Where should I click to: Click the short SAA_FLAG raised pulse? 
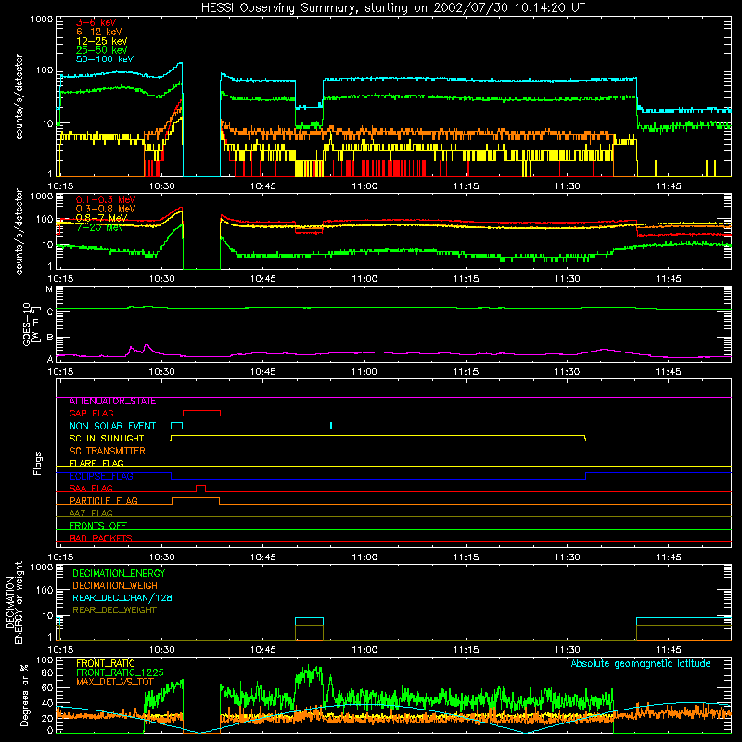[200, 486]
